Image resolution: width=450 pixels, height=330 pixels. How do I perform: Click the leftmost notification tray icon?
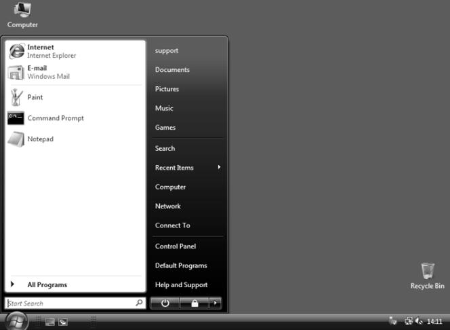[x=392, y=320]
